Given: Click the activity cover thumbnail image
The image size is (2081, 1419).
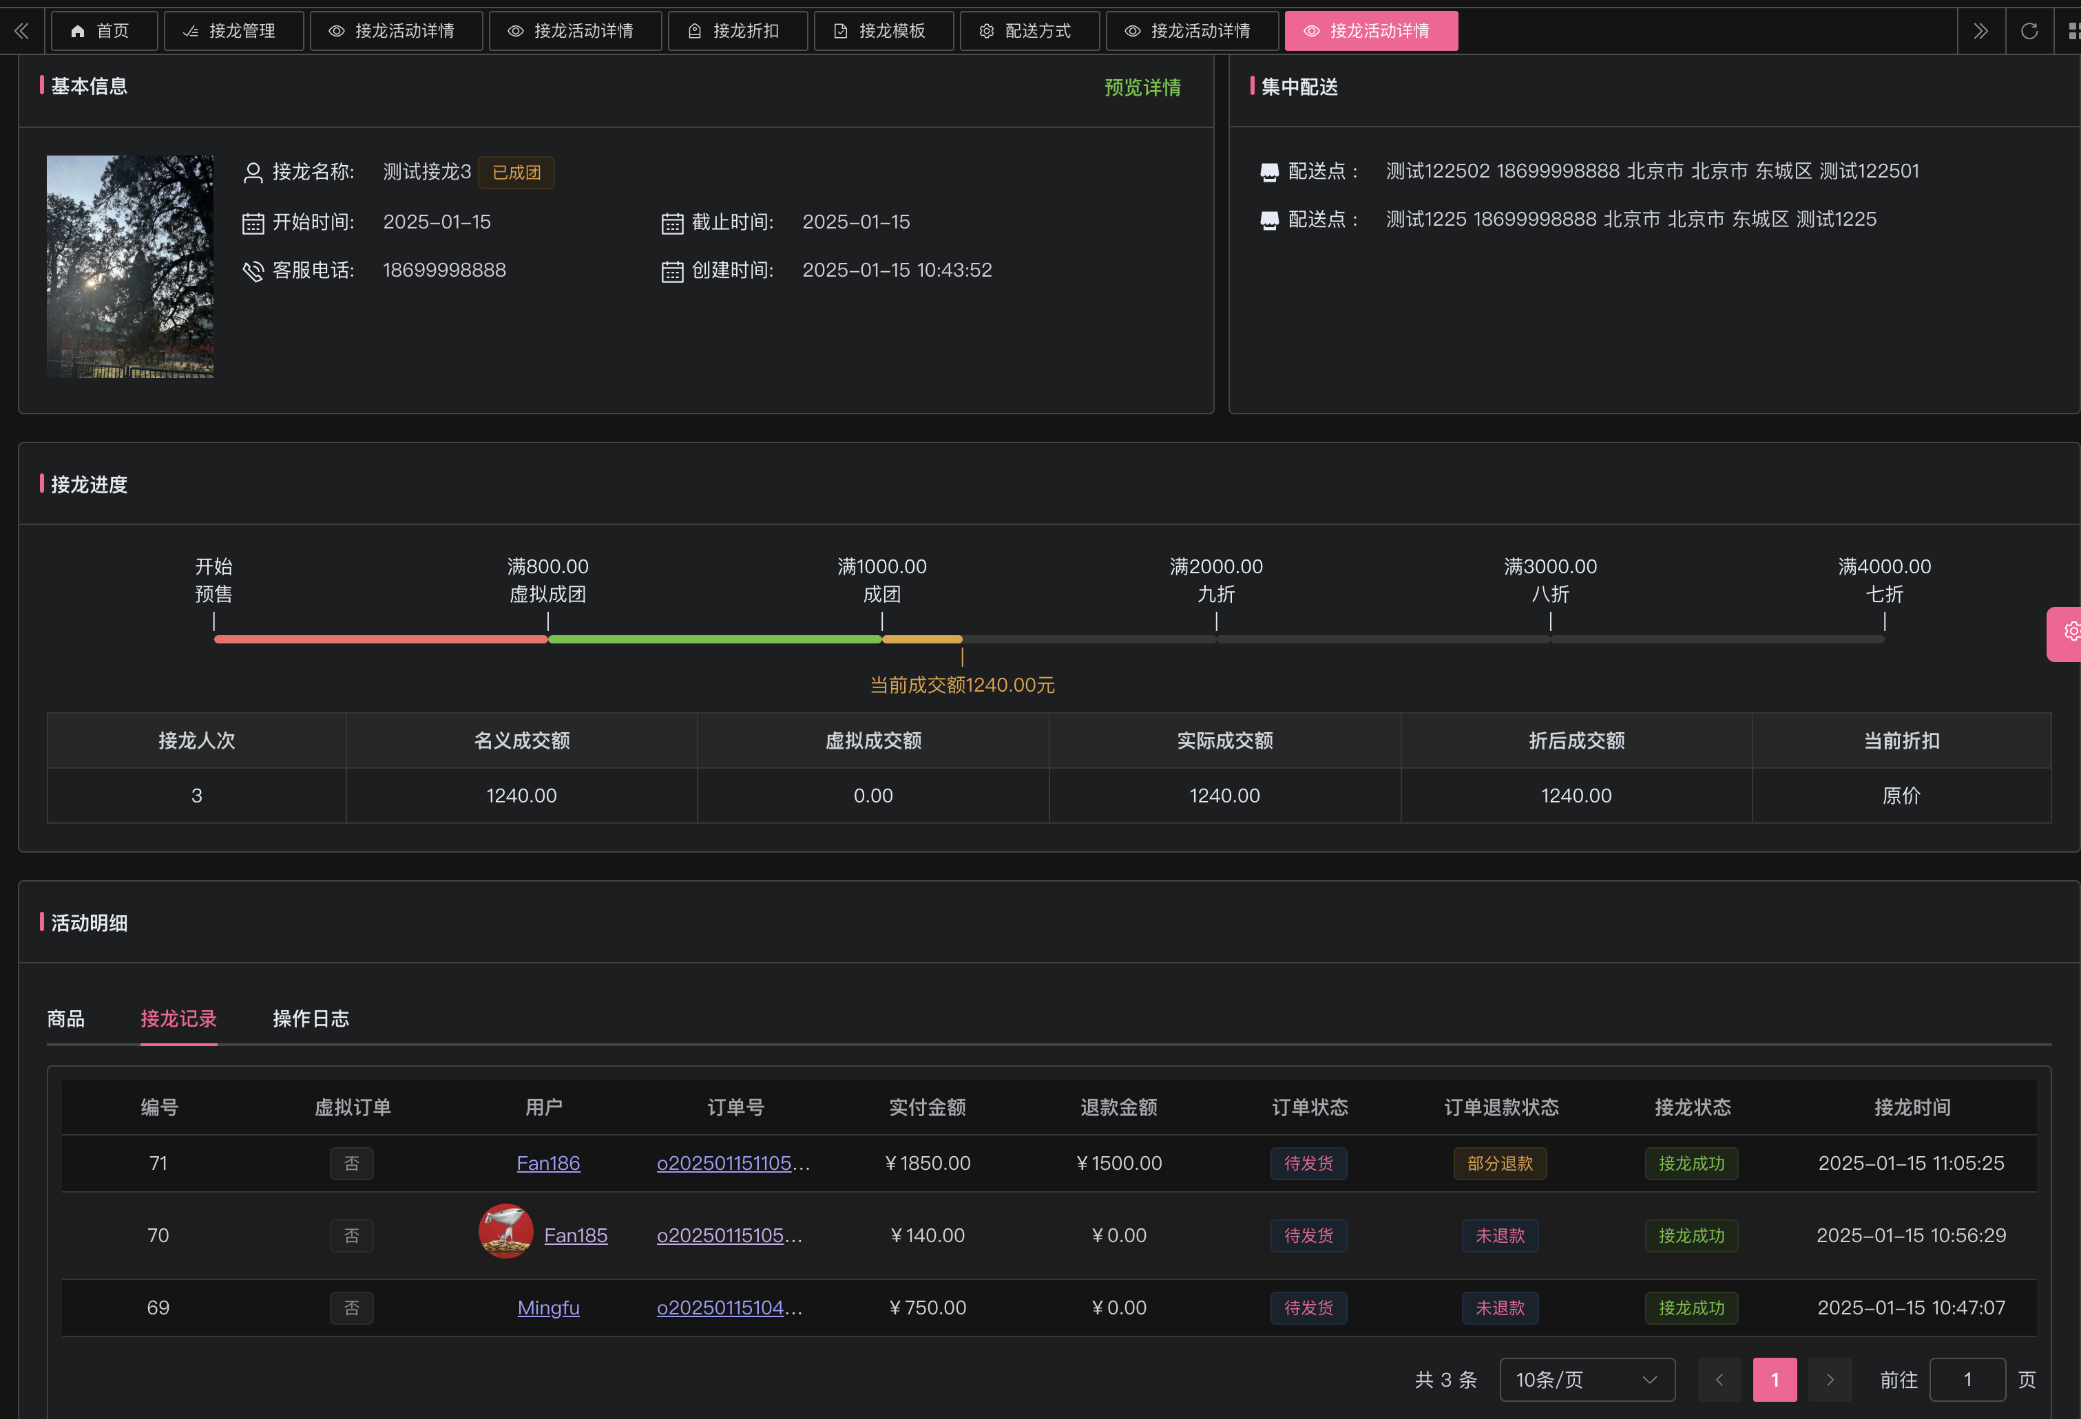Looking at the screenshot, I should click(130, 266).
